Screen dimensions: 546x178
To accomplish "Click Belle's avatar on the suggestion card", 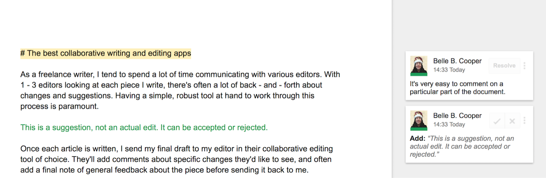I will 418,120.
